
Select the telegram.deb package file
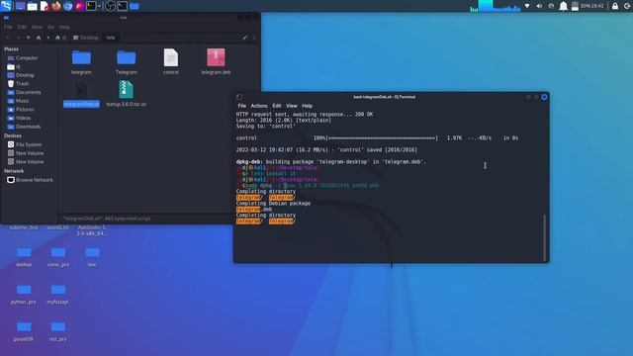pyautogui.click(x=216, y=61)
